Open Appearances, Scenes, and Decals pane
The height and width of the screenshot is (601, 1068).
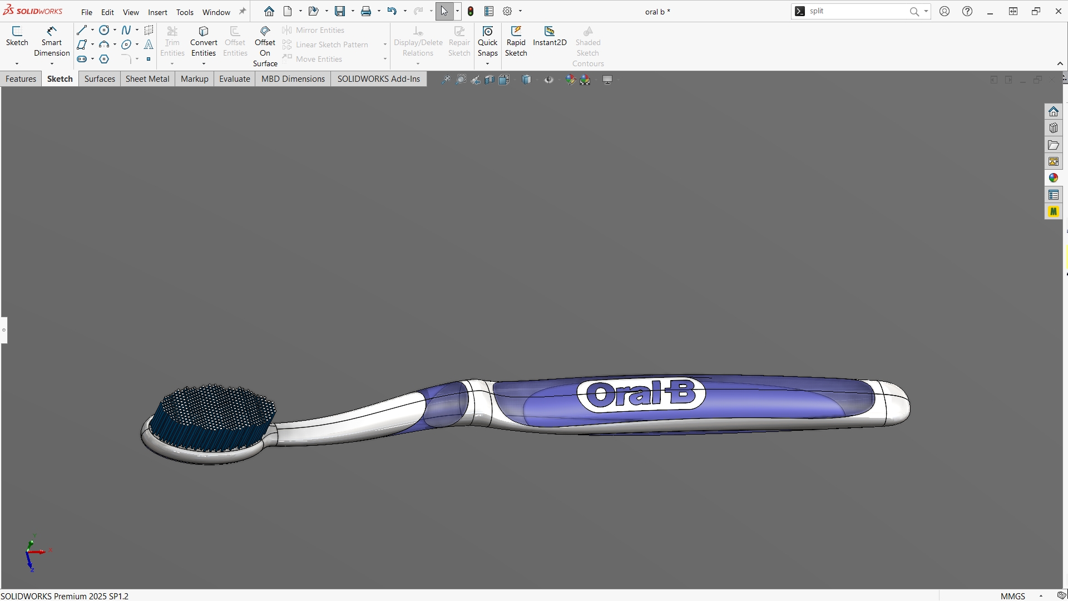pos(1054,178)
